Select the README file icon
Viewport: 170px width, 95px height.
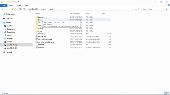pyautogui.click(x=37, y=45)
